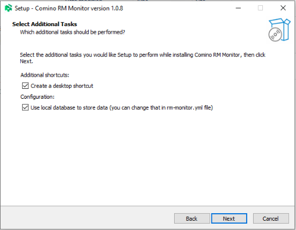This screenshot has width=296, height=230.
Task: Uncheck the Create a desktop shortcut checkbox
Action: (25, 86)
